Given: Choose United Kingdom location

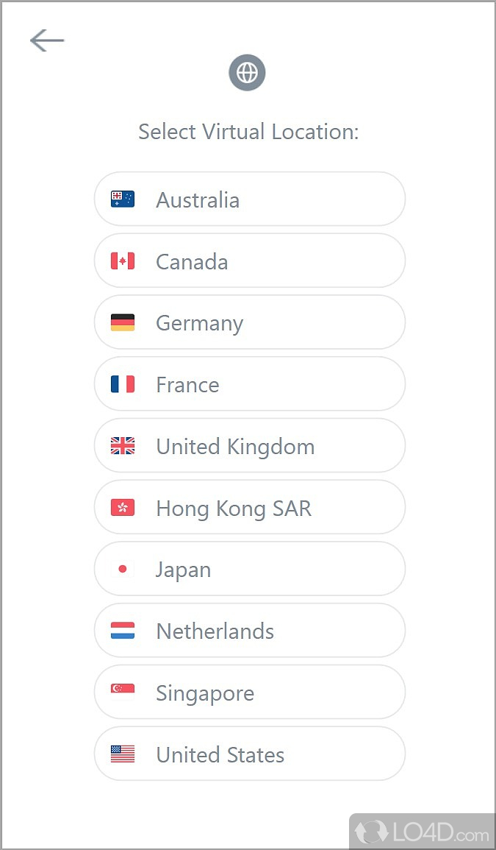Looking at the screenshot, I should (x=250, y=446).
